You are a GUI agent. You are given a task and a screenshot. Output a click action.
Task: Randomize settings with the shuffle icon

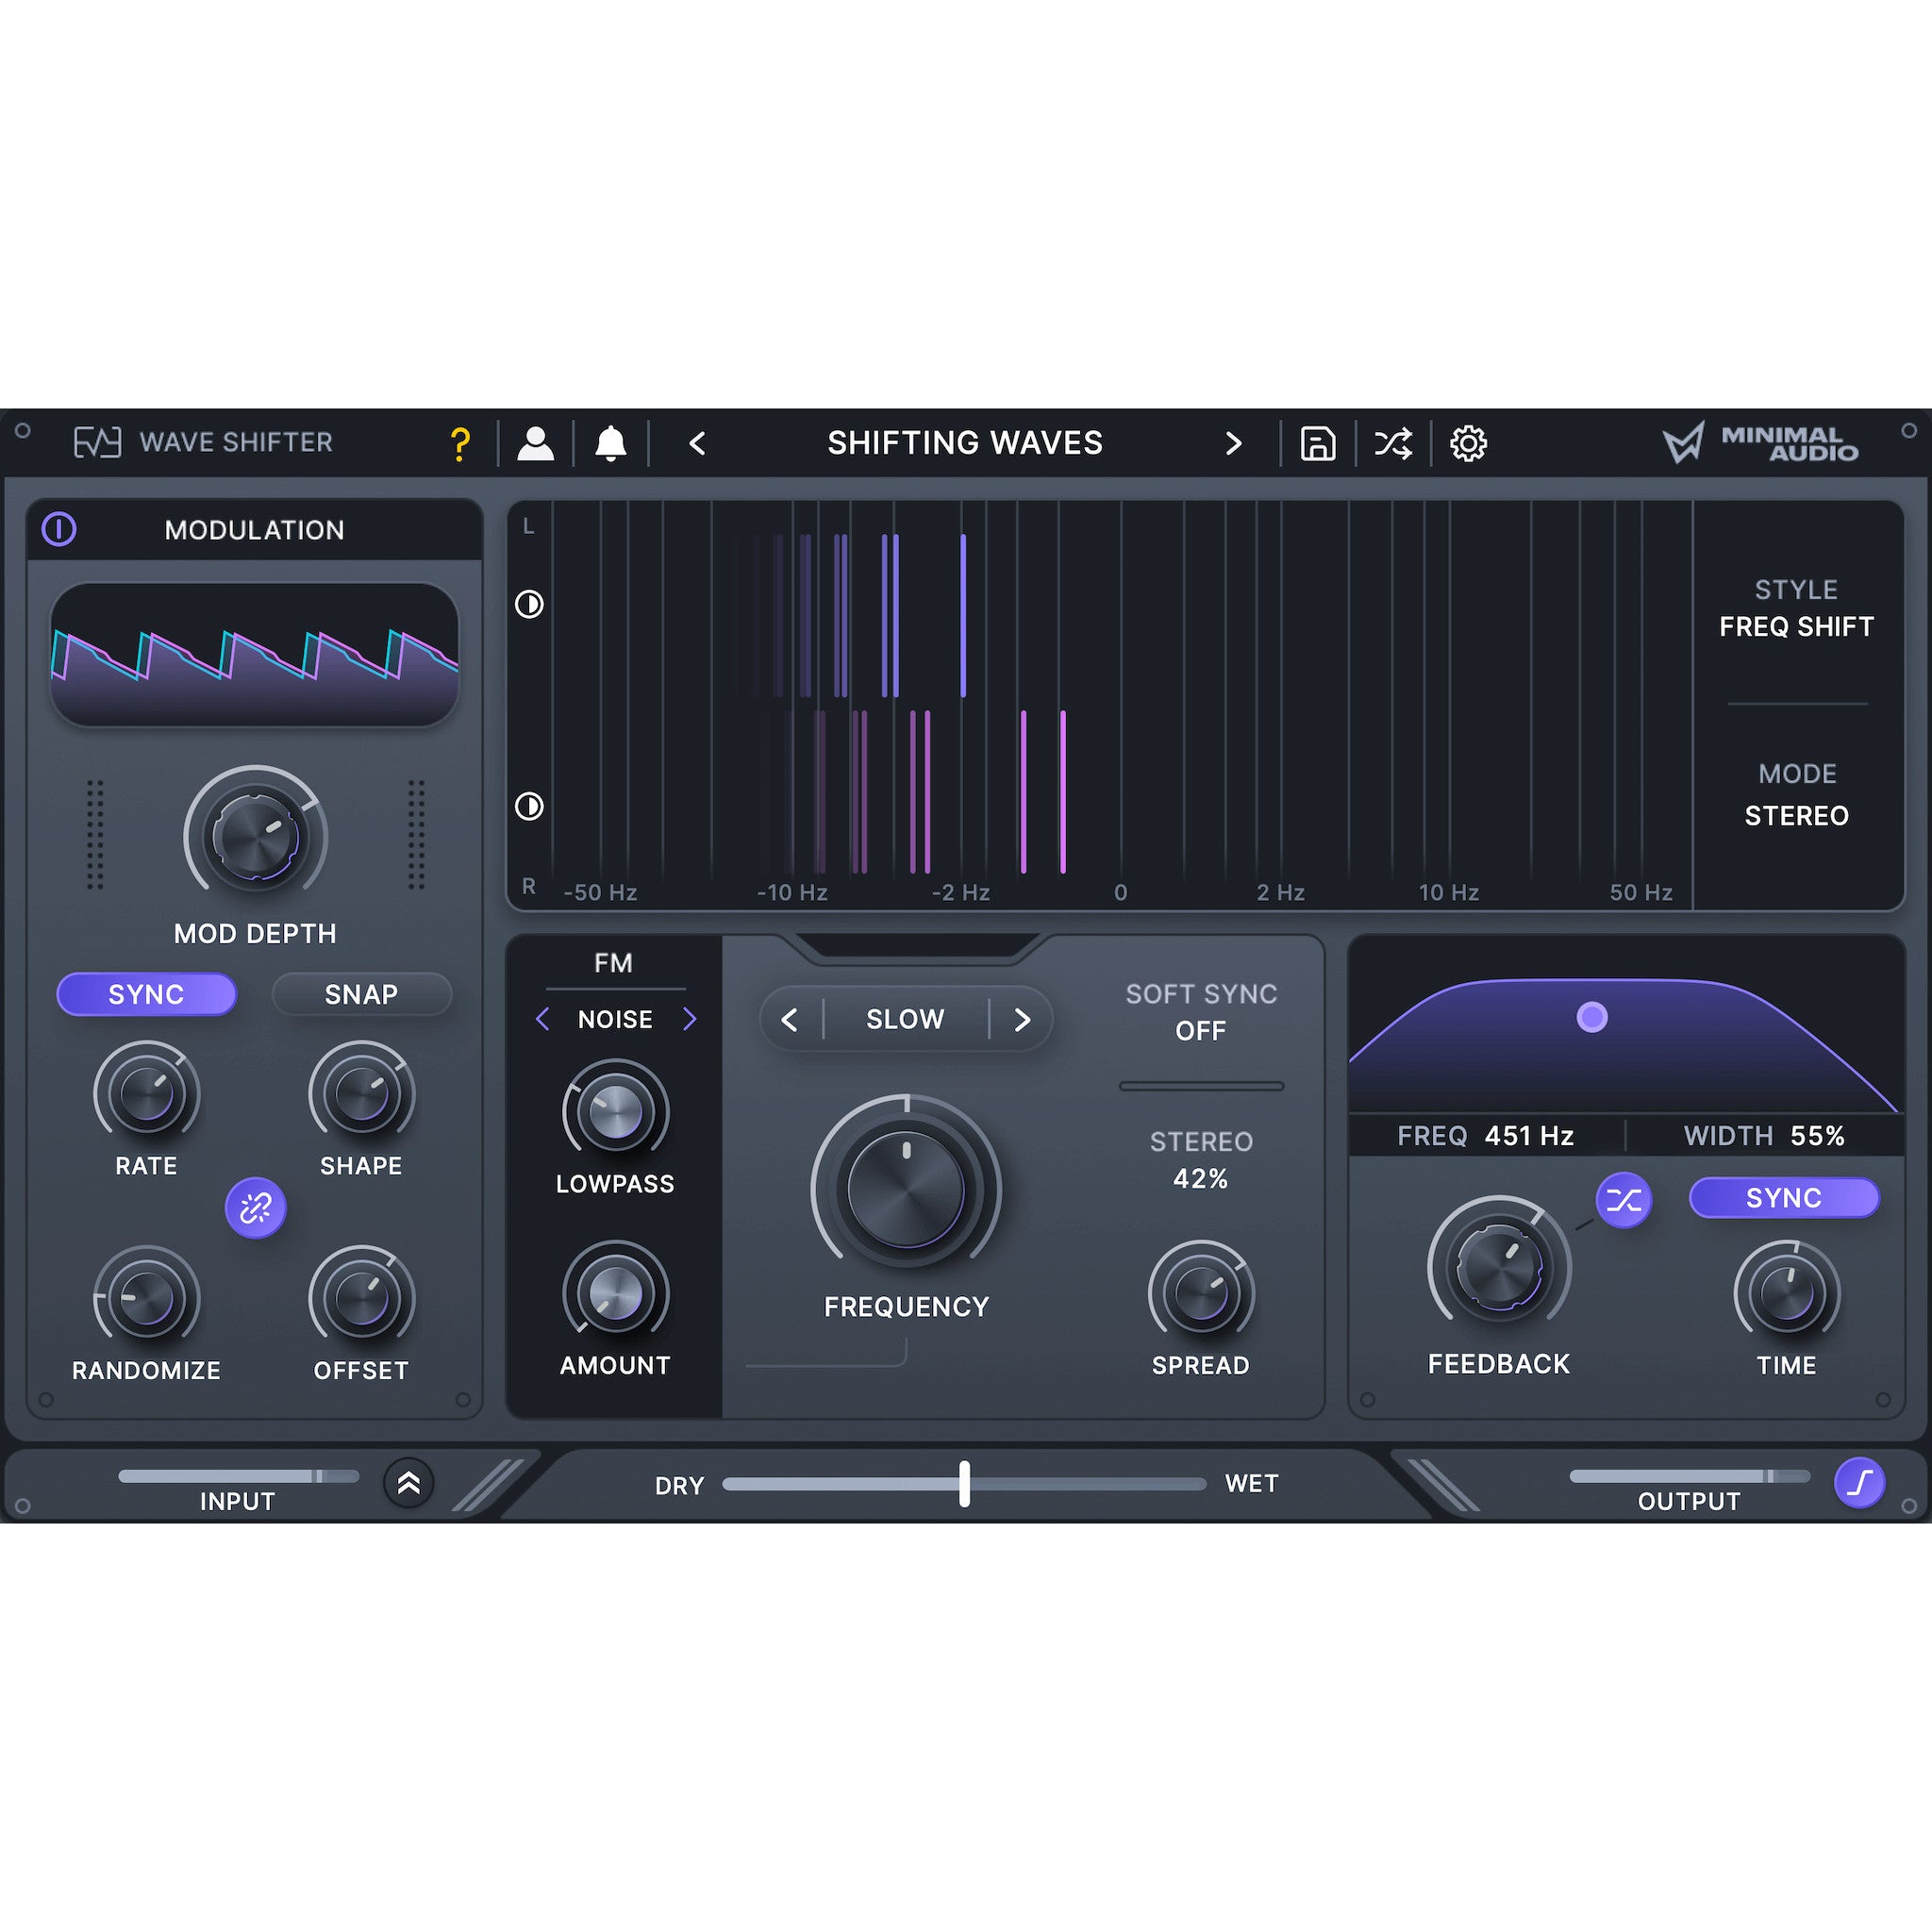[x=1392, y=443]
